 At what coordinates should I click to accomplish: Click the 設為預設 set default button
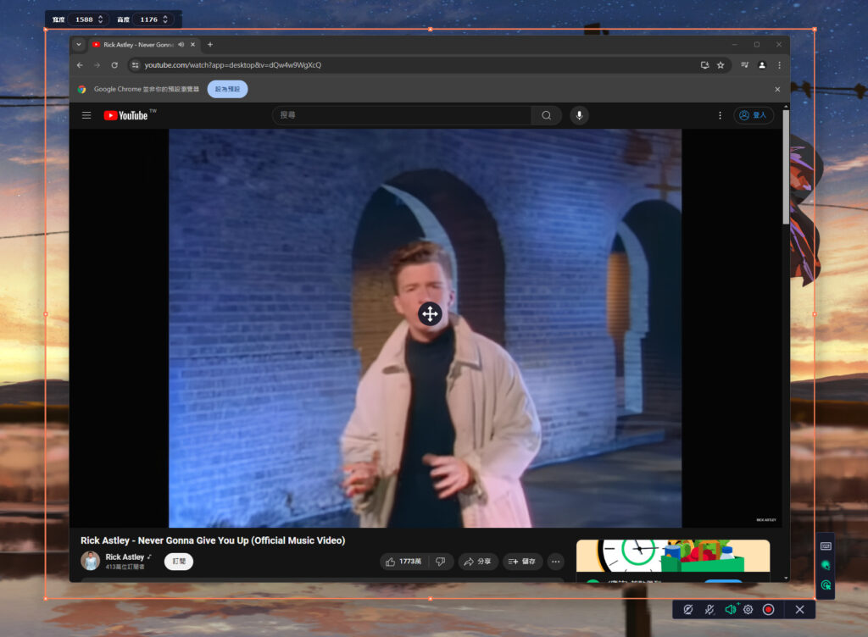click(227, 89)
